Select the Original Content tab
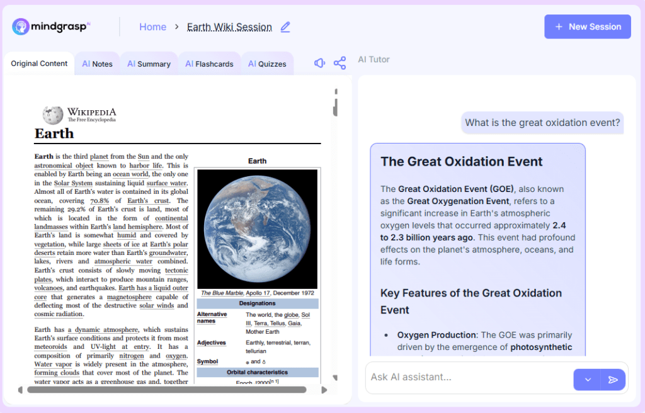This screenshot has height=413, width=645. (x=39, y=64)
